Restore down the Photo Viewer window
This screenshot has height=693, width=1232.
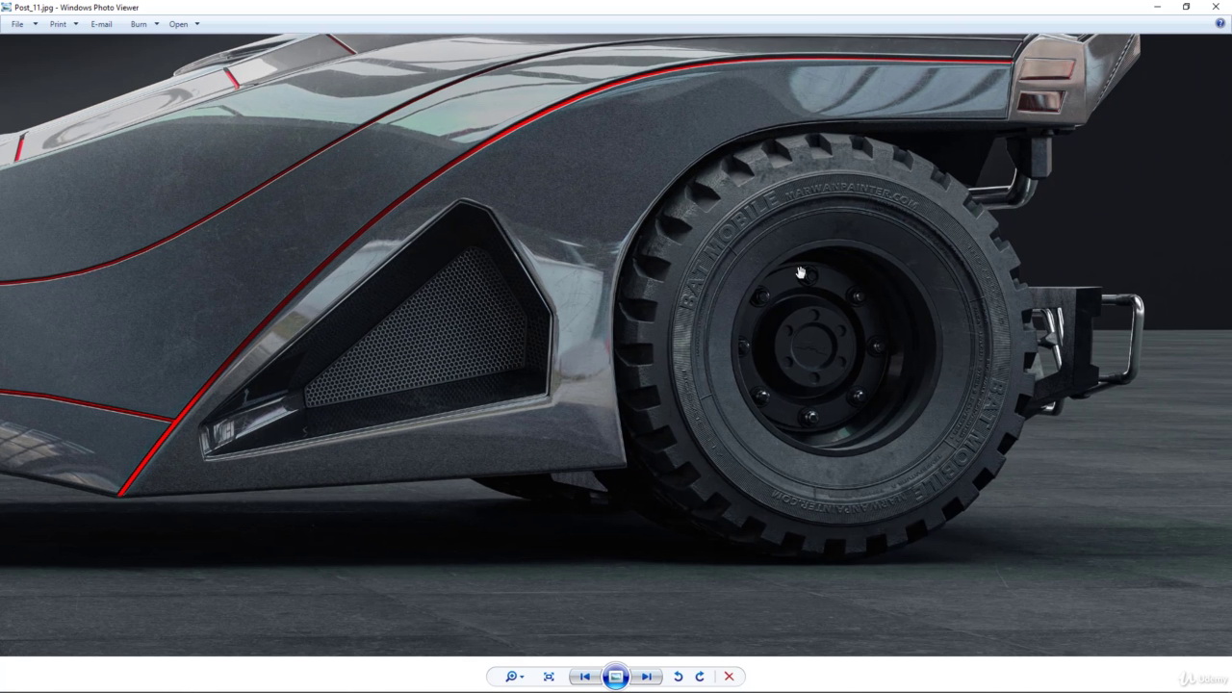coord(1186,7)
